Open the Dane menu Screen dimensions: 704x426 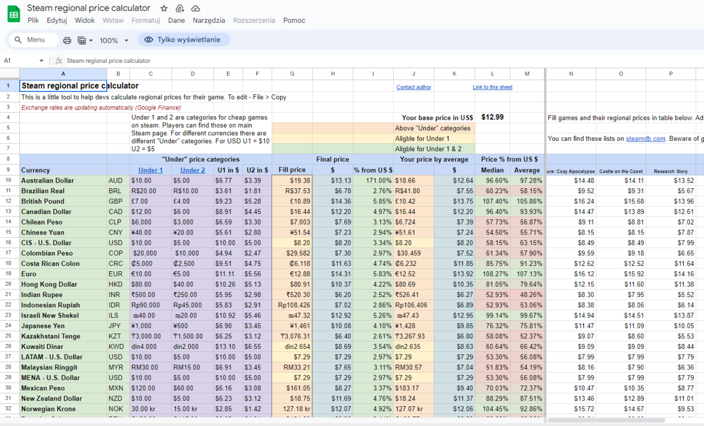pos(177,20)
